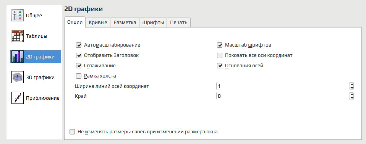Select the Приближение fitting icon
This screenshot has height=144, width=366.
pyautogui.click(x=18, y=98)
